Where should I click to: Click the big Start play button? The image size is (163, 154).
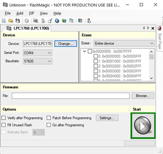click(143, 126)
